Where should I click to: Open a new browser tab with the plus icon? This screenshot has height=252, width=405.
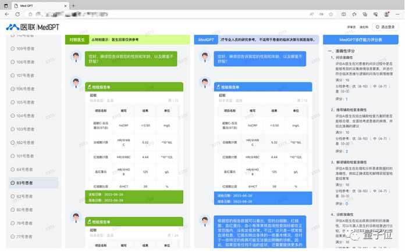[73, 5]
